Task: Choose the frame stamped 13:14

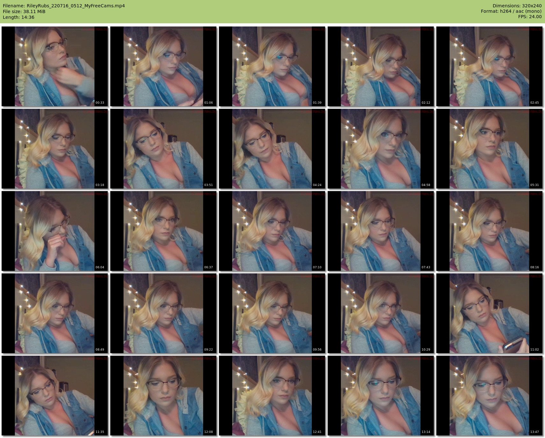Action: tap(381, 396)
